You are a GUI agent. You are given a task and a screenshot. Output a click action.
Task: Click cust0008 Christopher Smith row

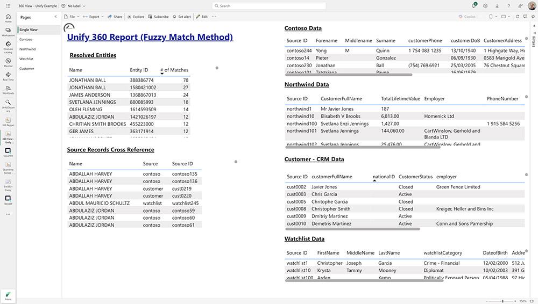tap(405, 209)
